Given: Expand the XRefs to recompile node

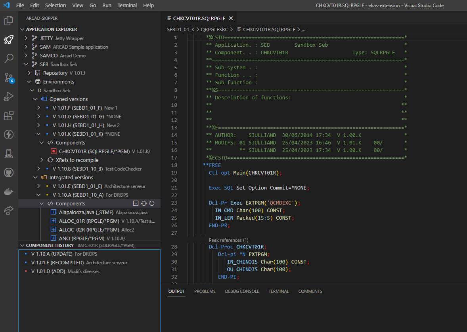Looking at the screenshot, I should (x=42, y=160).
